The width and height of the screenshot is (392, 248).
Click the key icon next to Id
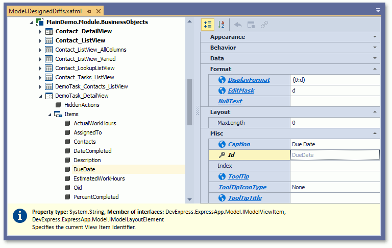click(x=222, y=155)
